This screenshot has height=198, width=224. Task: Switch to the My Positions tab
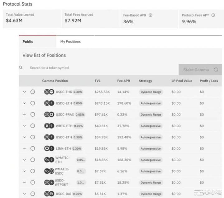tap(70, 42)
